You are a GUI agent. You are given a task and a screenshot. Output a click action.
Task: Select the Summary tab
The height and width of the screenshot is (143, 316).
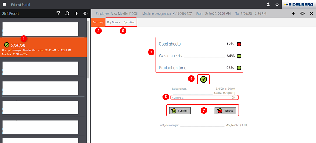(98, 22)
